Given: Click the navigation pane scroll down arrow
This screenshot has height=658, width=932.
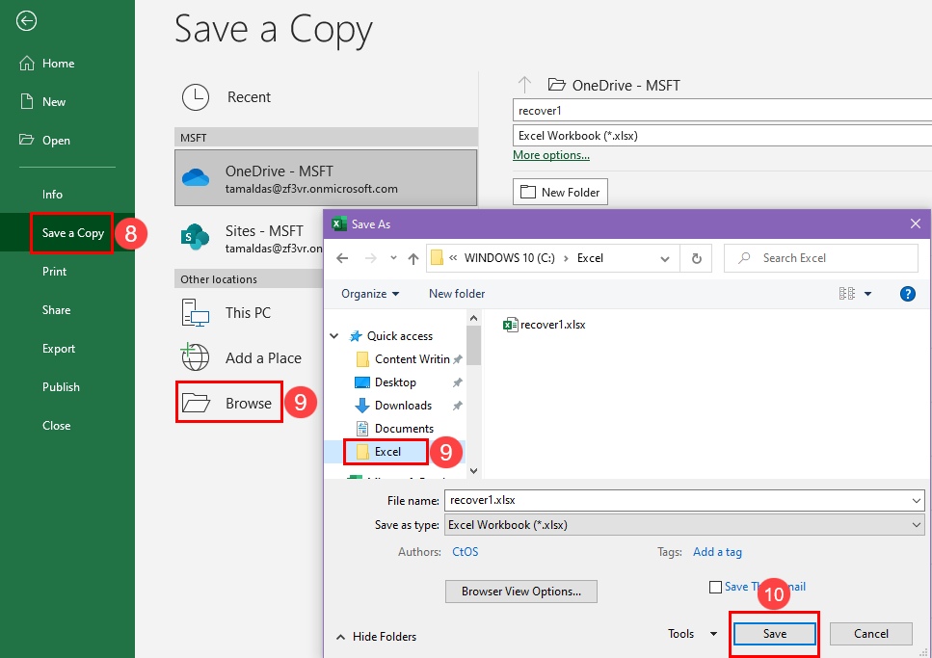Looking at the screenshot, I should pyautogui.click(x=474, y=471).
